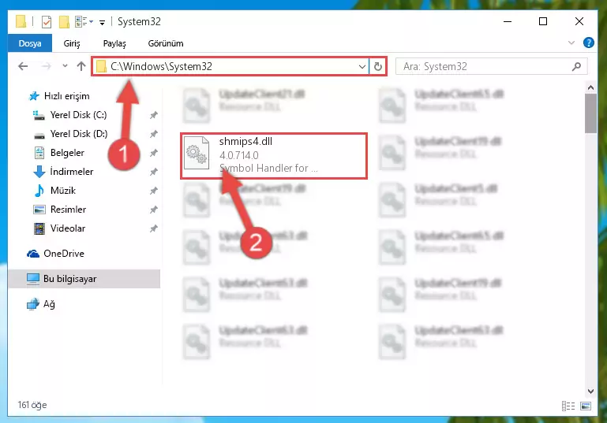Switch to the Görünüm tab
This screenshot has width=607, height=423.
pos(166,43)
